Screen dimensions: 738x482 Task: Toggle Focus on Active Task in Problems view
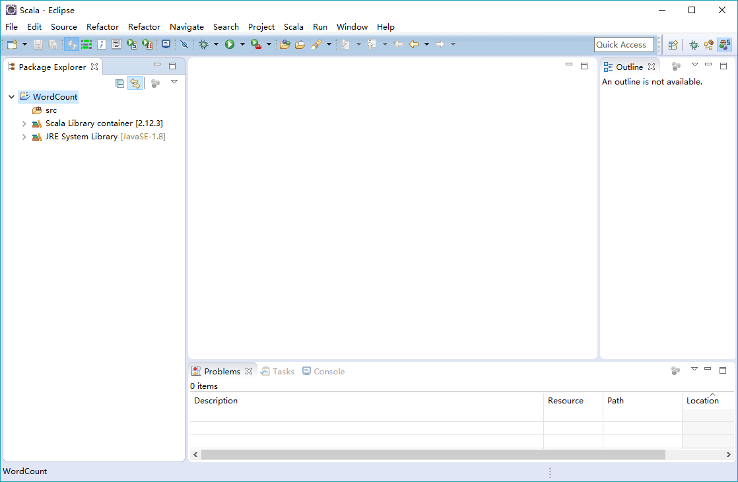(x=675, y=371)
